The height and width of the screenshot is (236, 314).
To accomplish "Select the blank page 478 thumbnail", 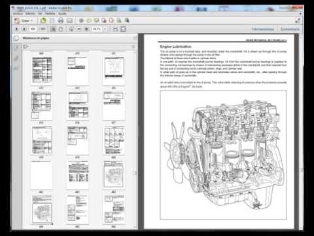I will pyautogui.click(x=41, y=175).
